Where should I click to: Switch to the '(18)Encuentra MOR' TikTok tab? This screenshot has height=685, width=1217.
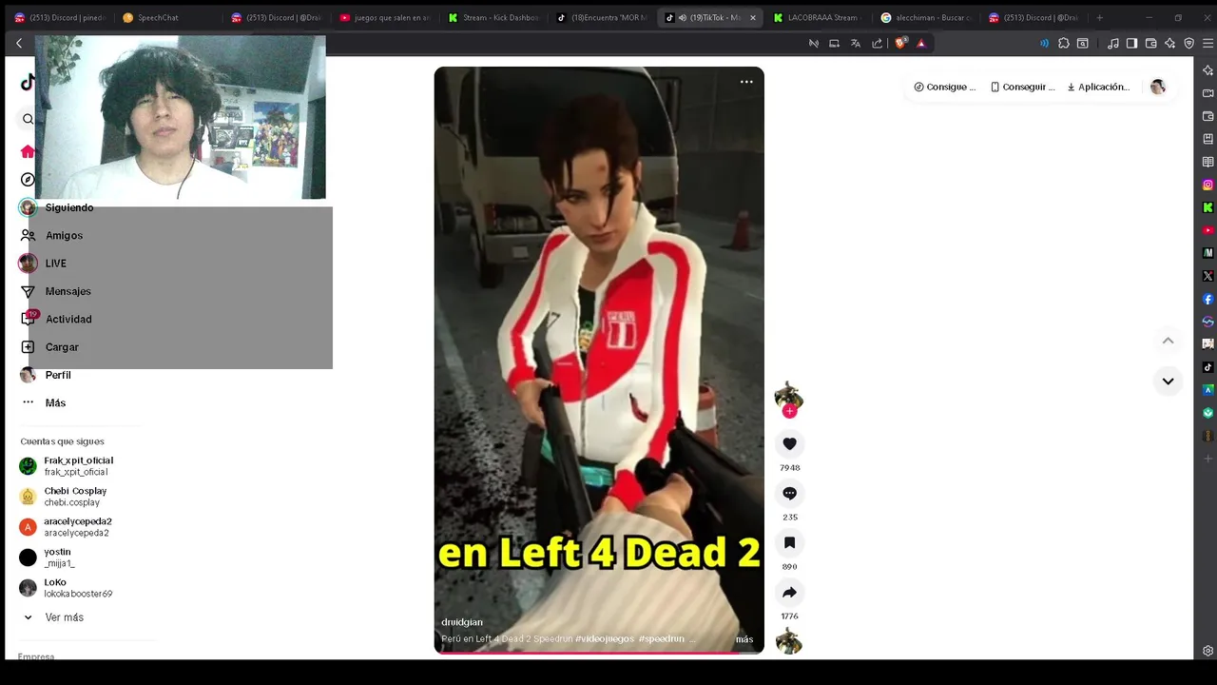tap(602, 17)
